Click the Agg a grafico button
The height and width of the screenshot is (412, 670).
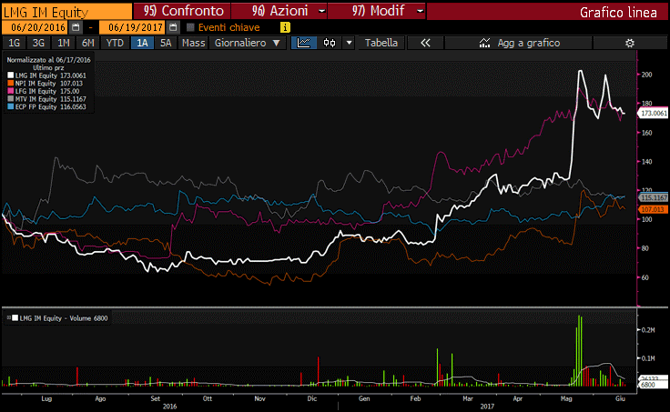coord(518,43)
